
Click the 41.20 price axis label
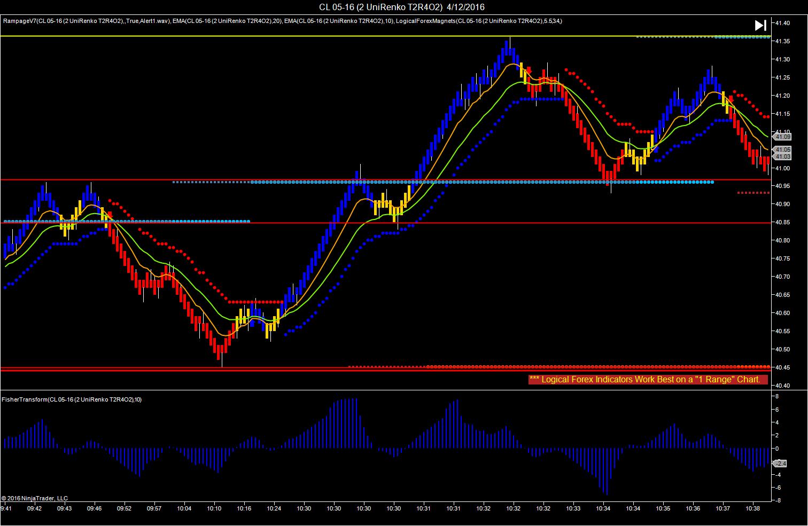click(x=783, y=96)
